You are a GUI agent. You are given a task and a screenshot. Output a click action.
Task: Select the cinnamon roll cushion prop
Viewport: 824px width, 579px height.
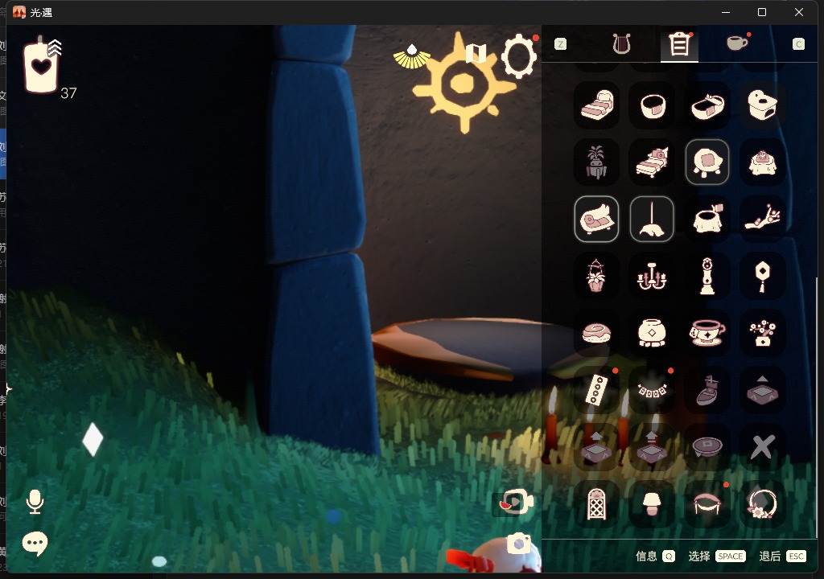(596, 333)
